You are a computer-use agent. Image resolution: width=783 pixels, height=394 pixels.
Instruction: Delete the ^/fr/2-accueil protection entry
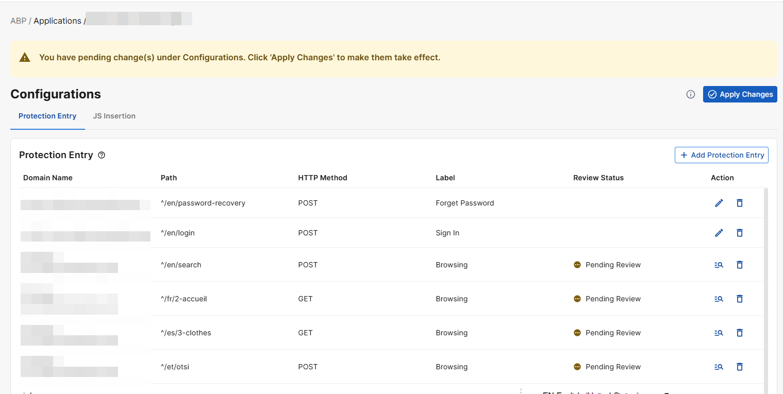(x=739, y=299)
